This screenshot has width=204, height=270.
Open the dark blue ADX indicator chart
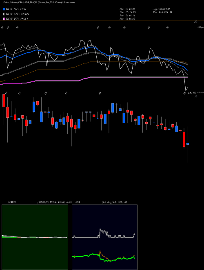point(104,237)
